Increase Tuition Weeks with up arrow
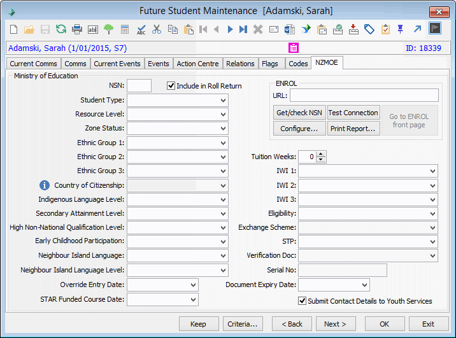The width and height of the screenshot is (456, 338). pyautogui.click(x=321, y=154)
